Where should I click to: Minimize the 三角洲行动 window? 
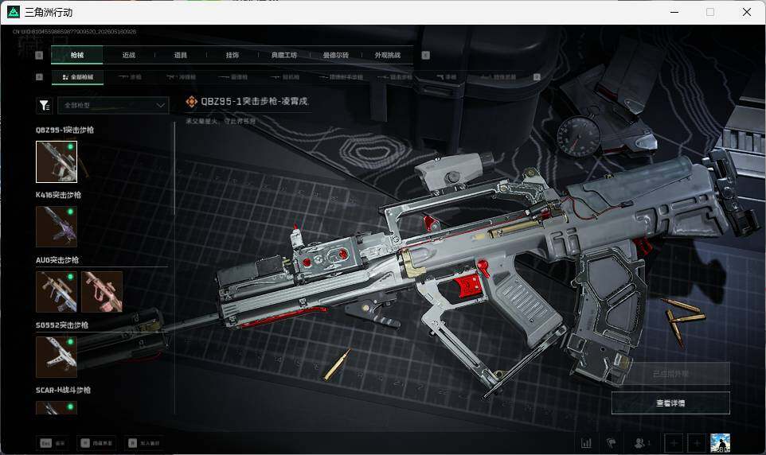click(674, 12)
